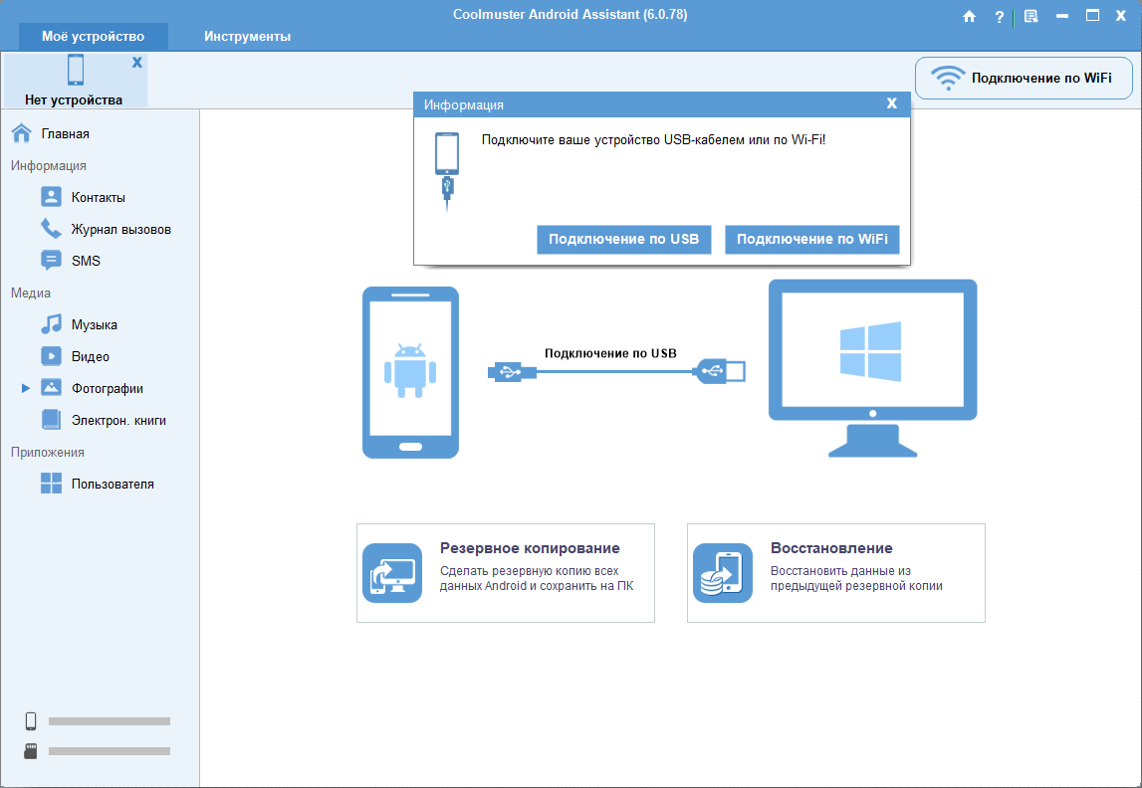
Task: Click the Пользователя apps grid icon
Action: [51, 484]
